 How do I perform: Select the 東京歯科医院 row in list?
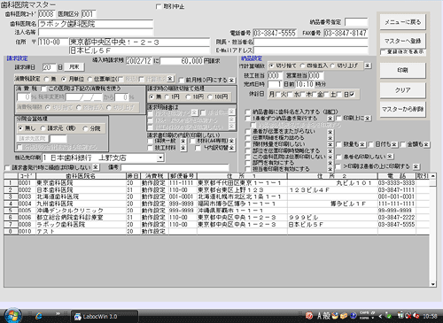217,183
